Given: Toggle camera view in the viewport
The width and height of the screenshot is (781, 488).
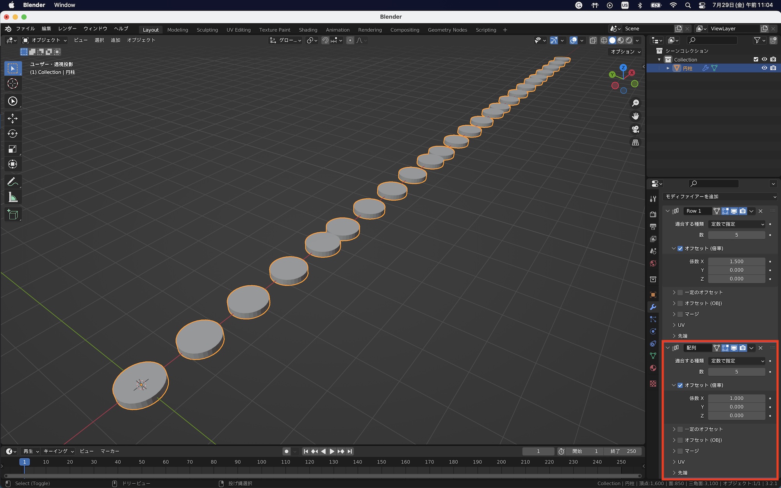Looking at the screenshot, I should [x=635, y=129].
